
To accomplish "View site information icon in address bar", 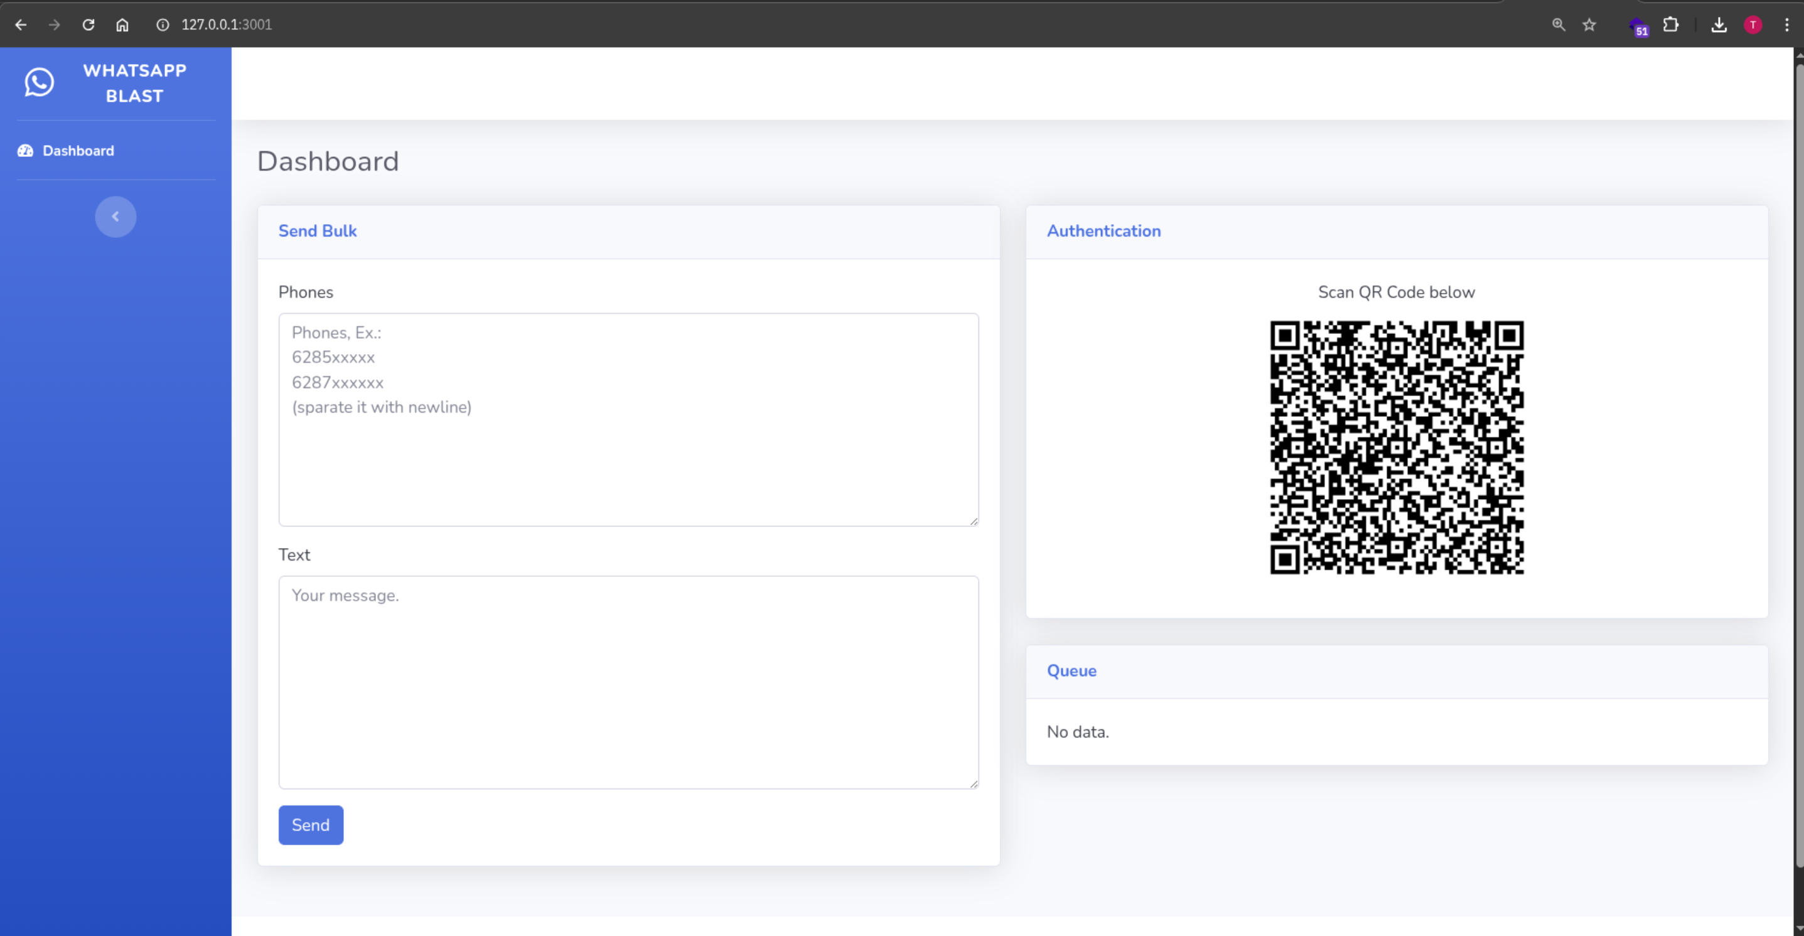I will (x=163, y=24).
